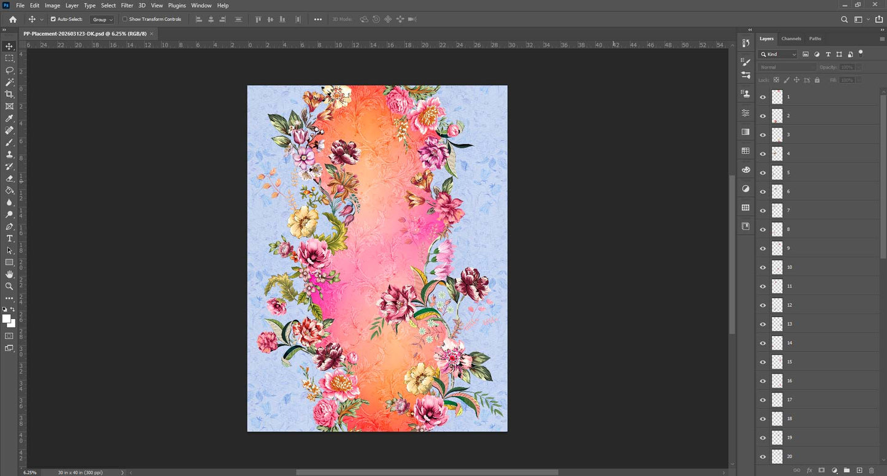The width and height of the screenshot is (887, 476).
Task: Open the History panel icon
Action: coord(745,43)
